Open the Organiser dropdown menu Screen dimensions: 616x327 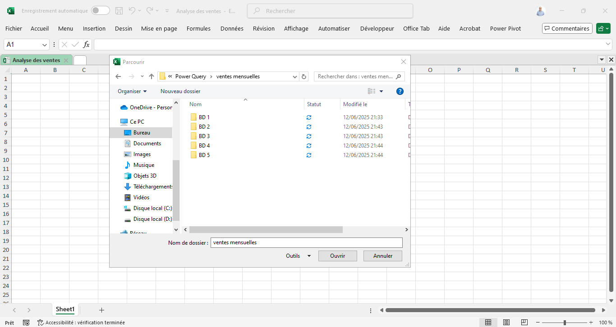(x=132, y=91)
